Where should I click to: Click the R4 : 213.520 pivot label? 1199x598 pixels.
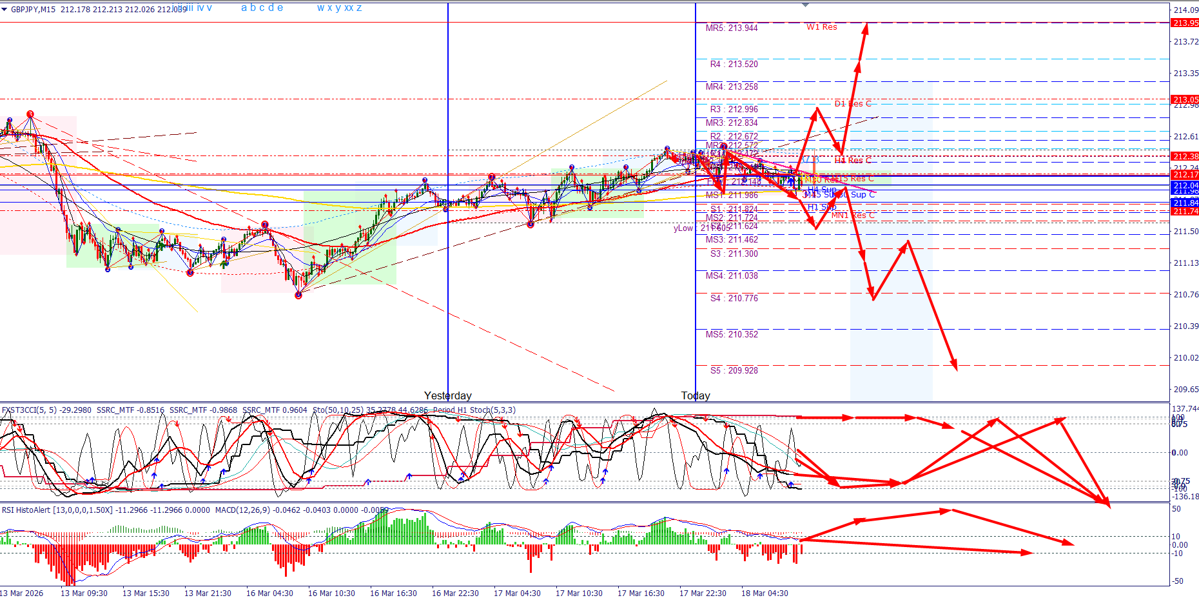pos(734,64)
